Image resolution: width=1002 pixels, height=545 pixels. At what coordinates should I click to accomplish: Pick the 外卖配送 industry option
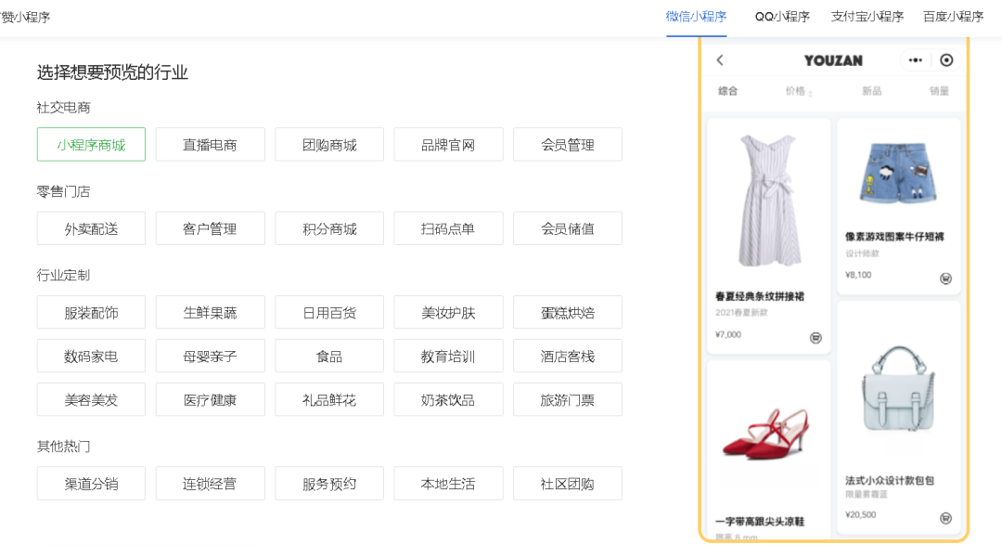point(91,228)
